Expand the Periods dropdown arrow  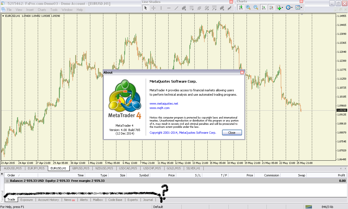point(292,8)
